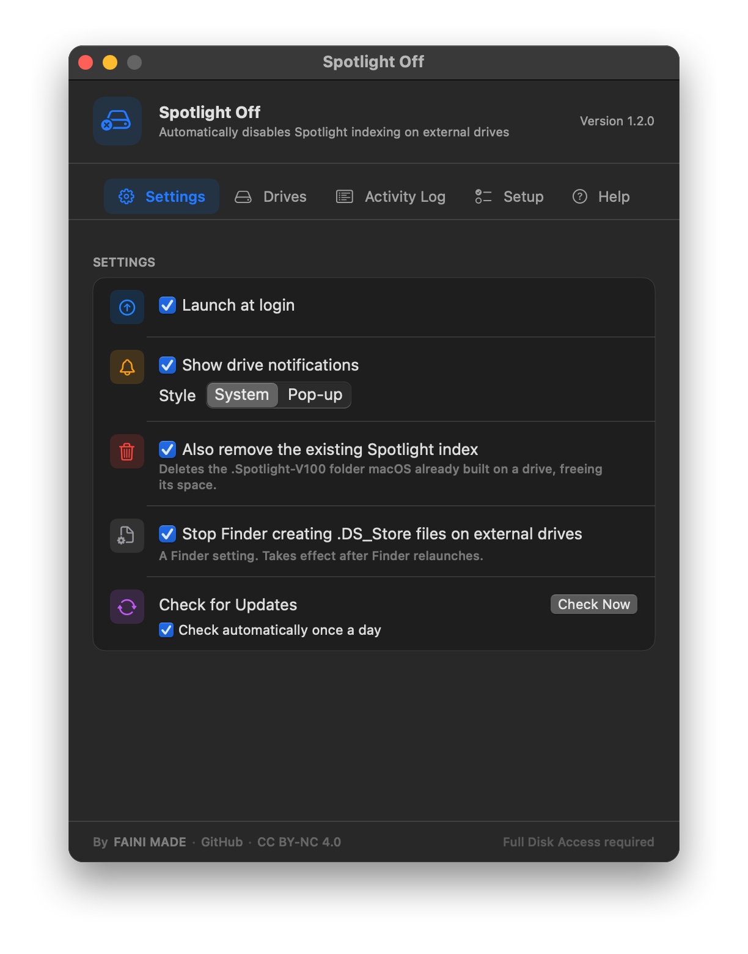This screenshot has height=954, width=748.
Task: Click the Setup checklist icon
Action: tap(483, 196)
